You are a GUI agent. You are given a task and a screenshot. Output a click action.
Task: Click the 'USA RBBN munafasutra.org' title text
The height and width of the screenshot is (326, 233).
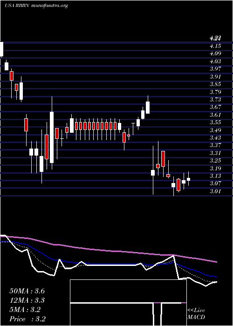[x=36, y=6]
